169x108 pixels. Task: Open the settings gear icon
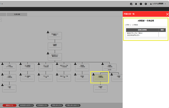146,4
